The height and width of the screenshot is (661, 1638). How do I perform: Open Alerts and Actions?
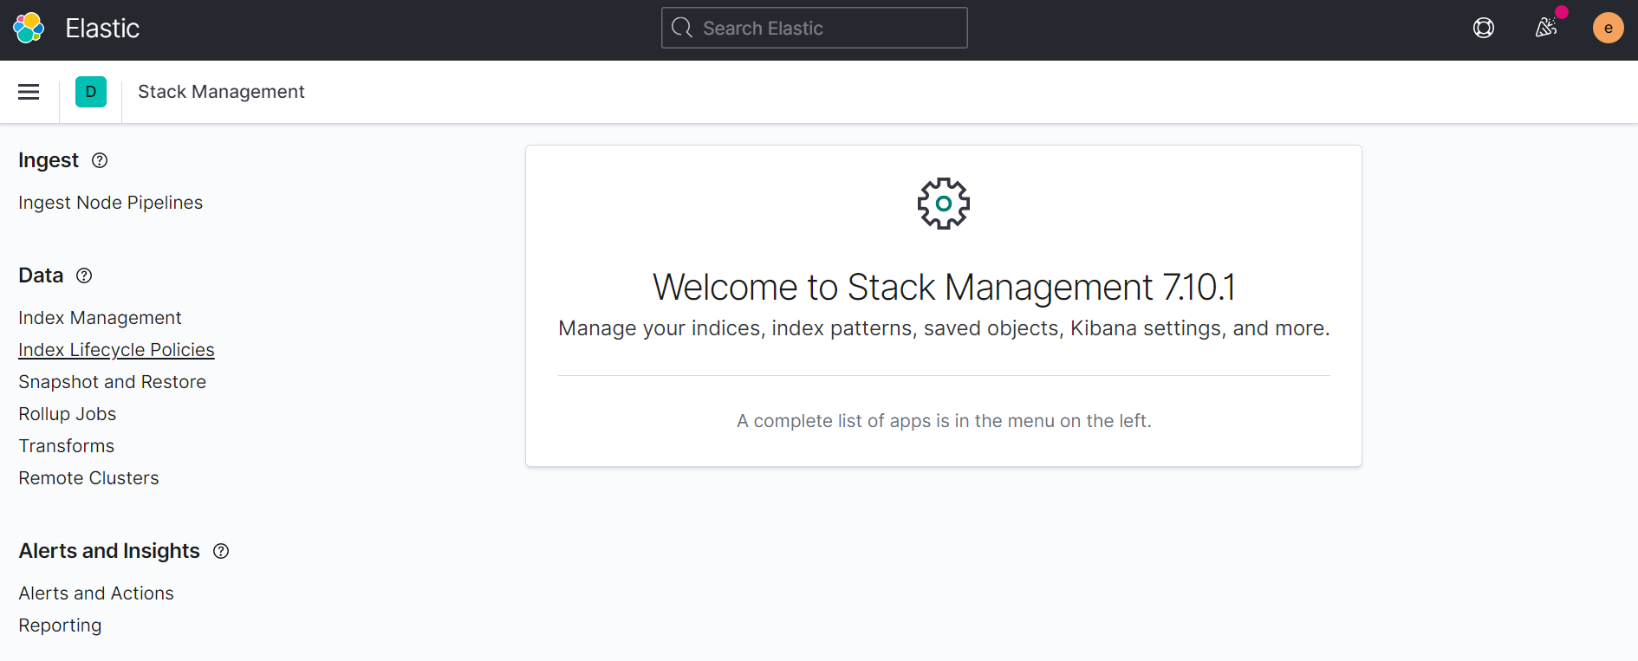tap(96, 593)
